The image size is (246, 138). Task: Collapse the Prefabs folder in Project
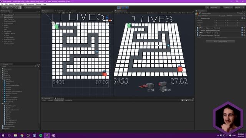pos(1,79)
